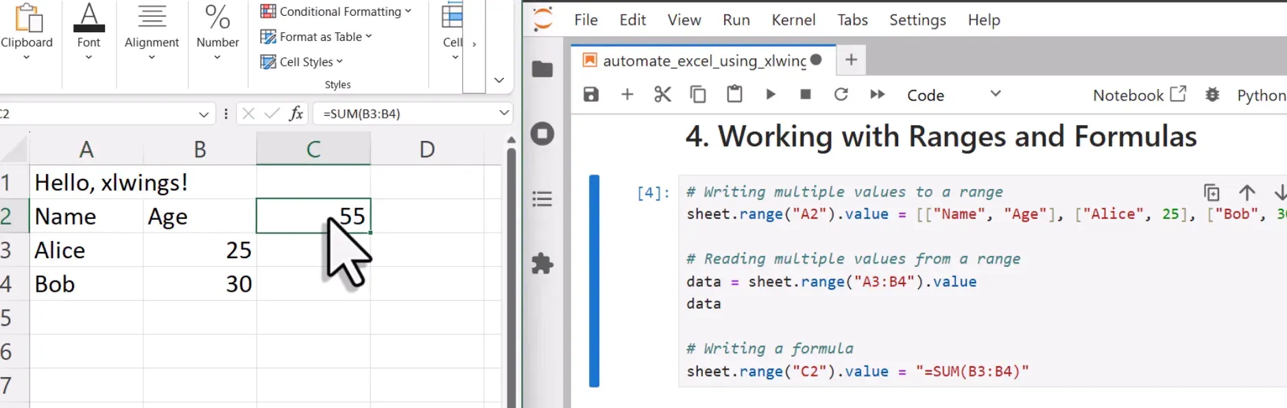This screenshot has width=1287, height=408.
Task: Select the cell with value 25
Action: (200, 250)
